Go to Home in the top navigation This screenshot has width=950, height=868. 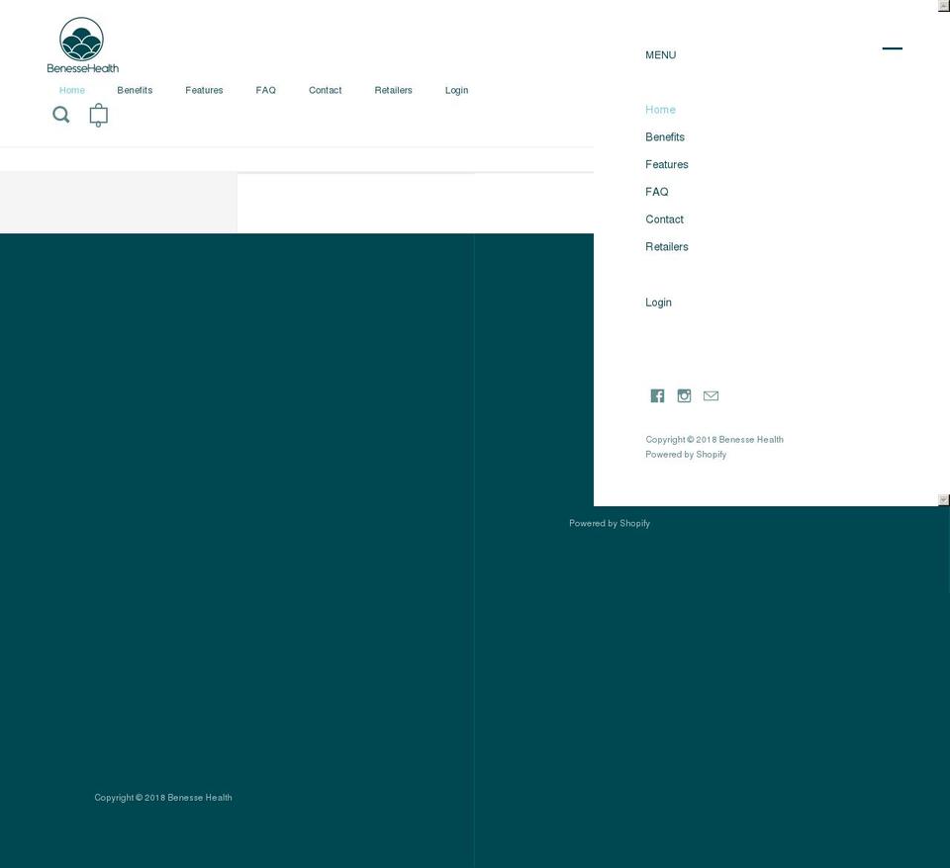point(72,90)
